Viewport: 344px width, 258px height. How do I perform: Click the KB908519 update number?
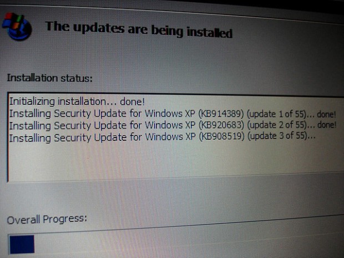(221, 136)
